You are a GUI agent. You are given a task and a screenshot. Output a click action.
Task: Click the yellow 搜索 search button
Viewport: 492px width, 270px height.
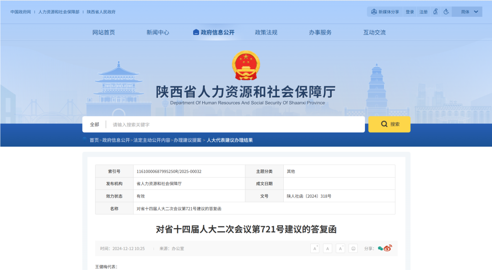pyautogui.click(x=389, y=124)
